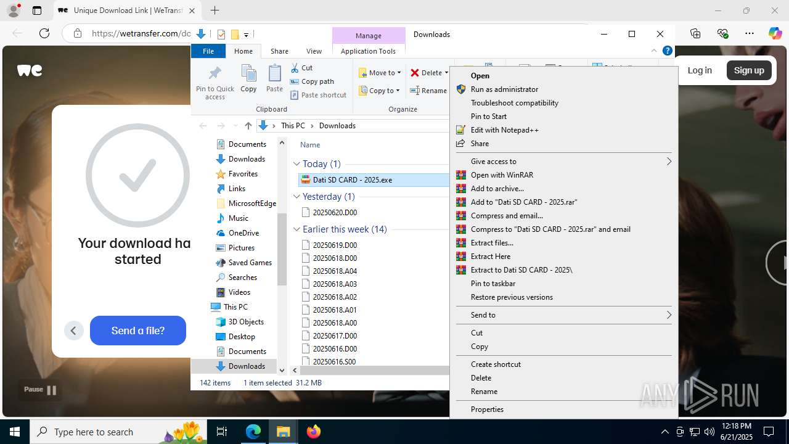789x444 pixels.
Task: Click the Send a file? button
Action: pyautogui.click(x=138, y=331)
